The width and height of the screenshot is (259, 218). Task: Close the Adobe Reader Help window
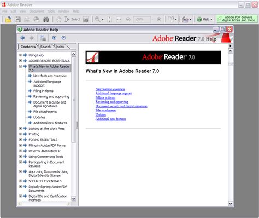pyautogui.click(x=229, y=30)
